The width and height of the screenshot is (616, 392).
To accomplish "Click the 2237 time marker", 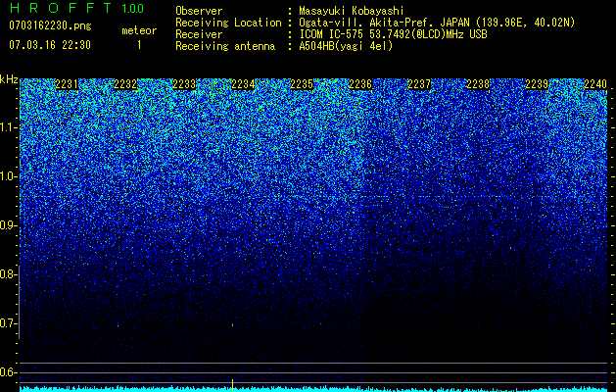I will pyautogui.click(x=419, y=84).
